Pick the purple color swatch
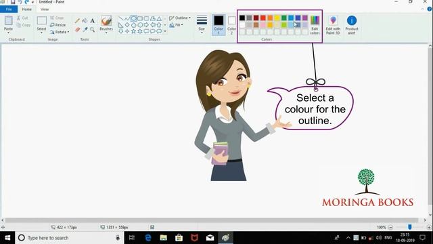This screenshot has height=244, width=433. click(305, 18)
